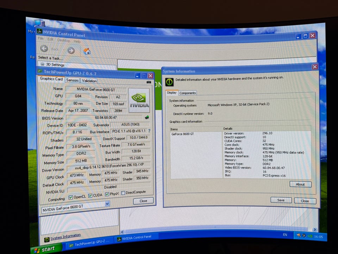Minimize the GPU-Z window

coord(138,75)
